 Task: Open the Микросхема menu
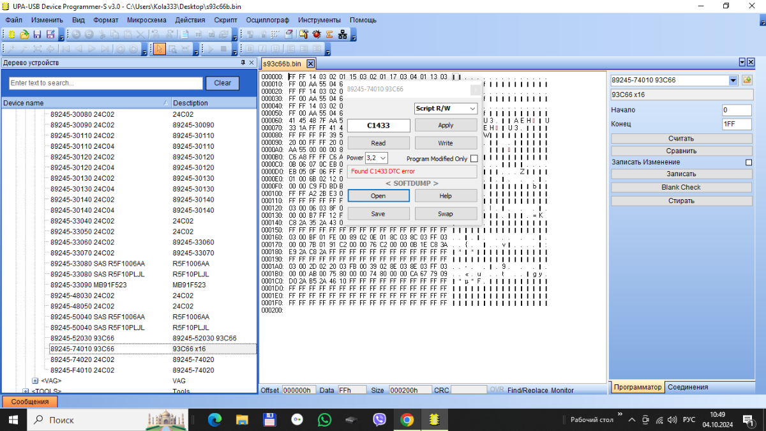(146, 20)
